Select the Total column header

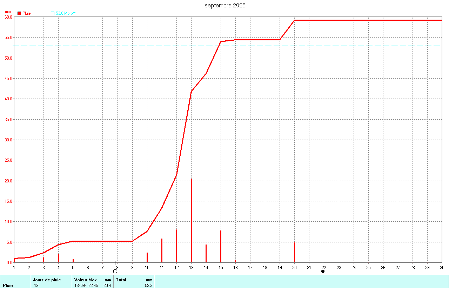[121, 280]
